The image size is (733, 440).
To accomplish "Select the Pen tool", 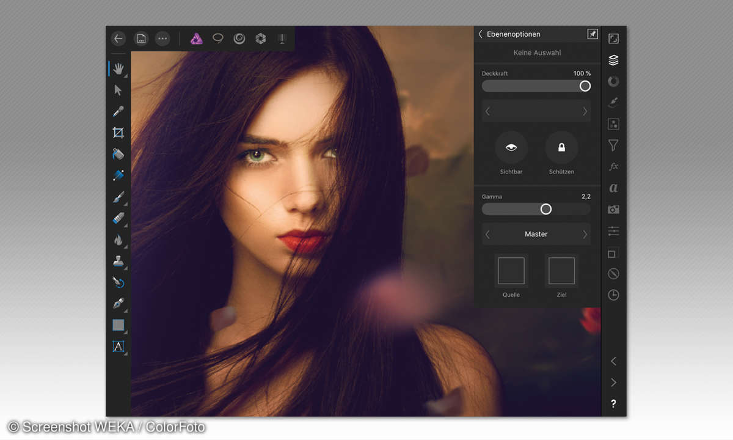I will click(119, 304).
